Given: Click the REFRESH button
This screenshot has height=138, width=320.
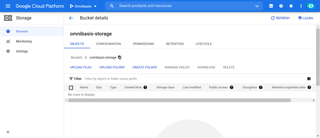Looking at the screenshot, I should 280,18.
